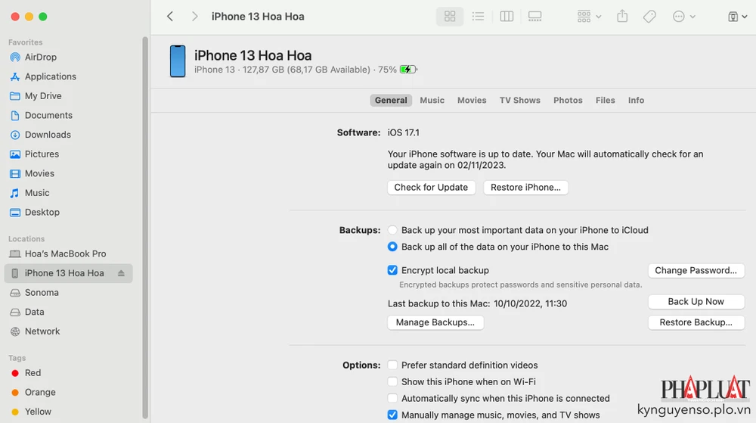Screen dimensions: 756x423
Task: Open the toolbar dropdown at far right
Action: tap(737, 17)
